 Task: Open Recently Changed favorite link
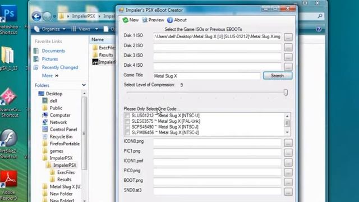click(60, 67)
